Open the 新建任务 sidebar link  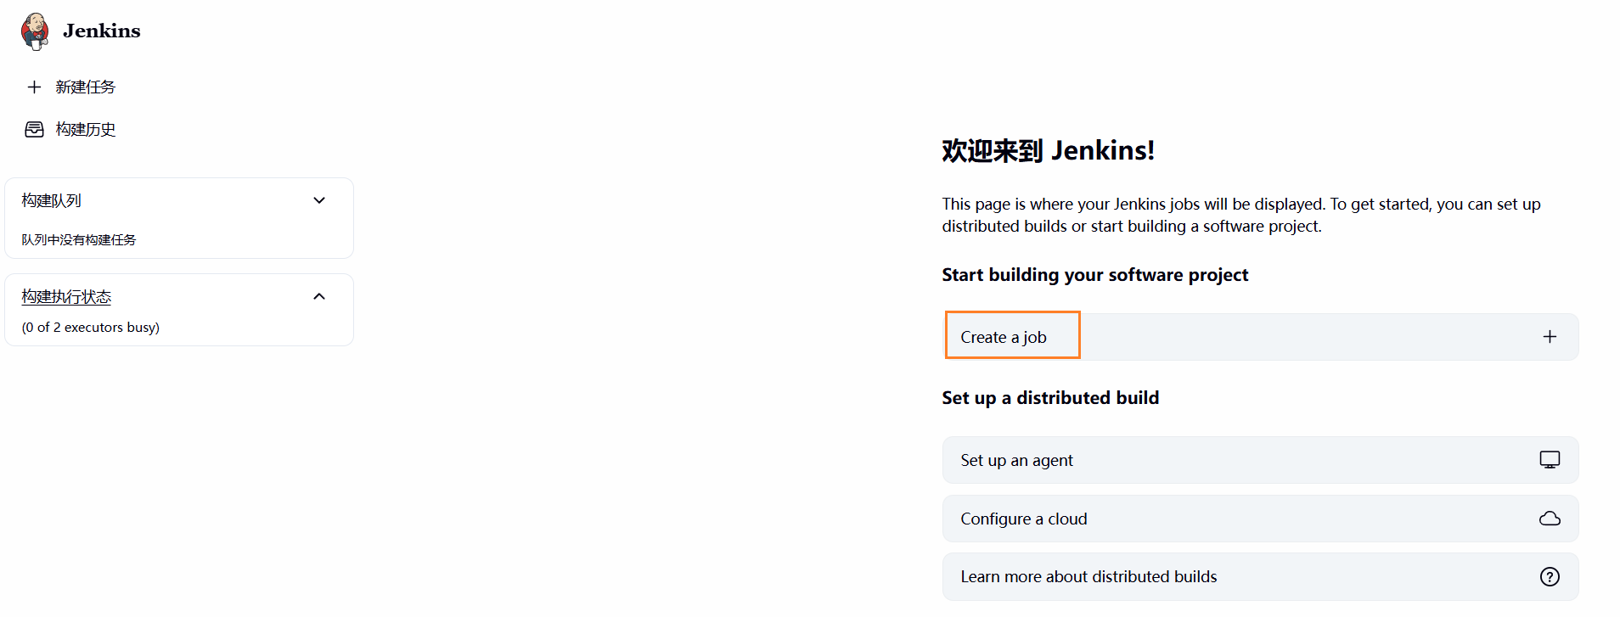(86, 87)
